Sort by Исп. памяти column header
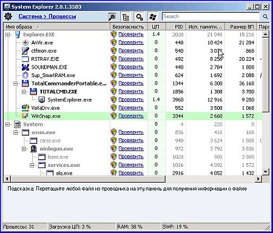The image size is (273, 233). coord(205,27)
